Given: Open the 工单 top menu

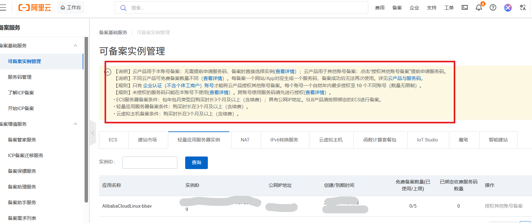Looking at the screenshot, I should click(x=449, y=8).
